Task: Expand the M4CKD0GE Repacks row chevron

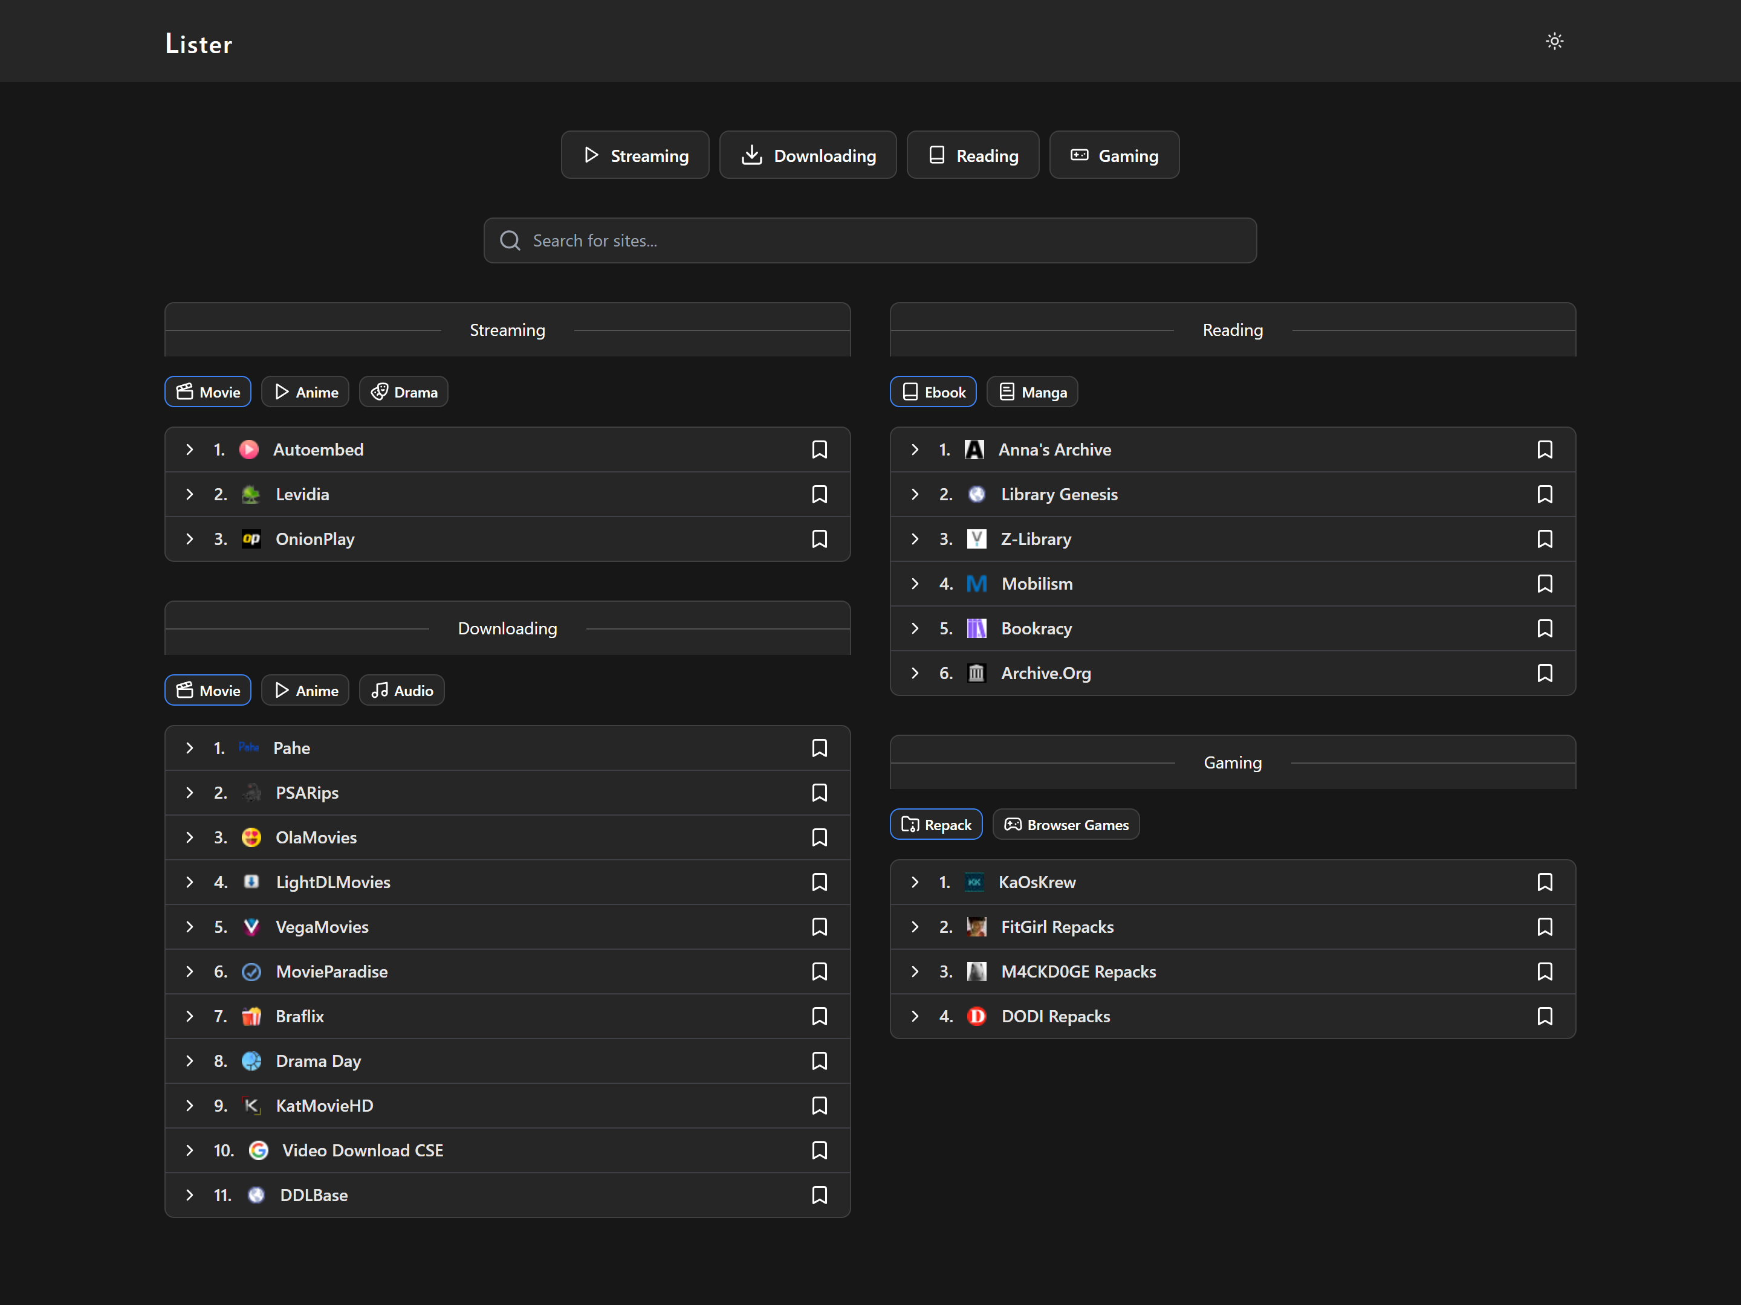Action: point(915,971)
